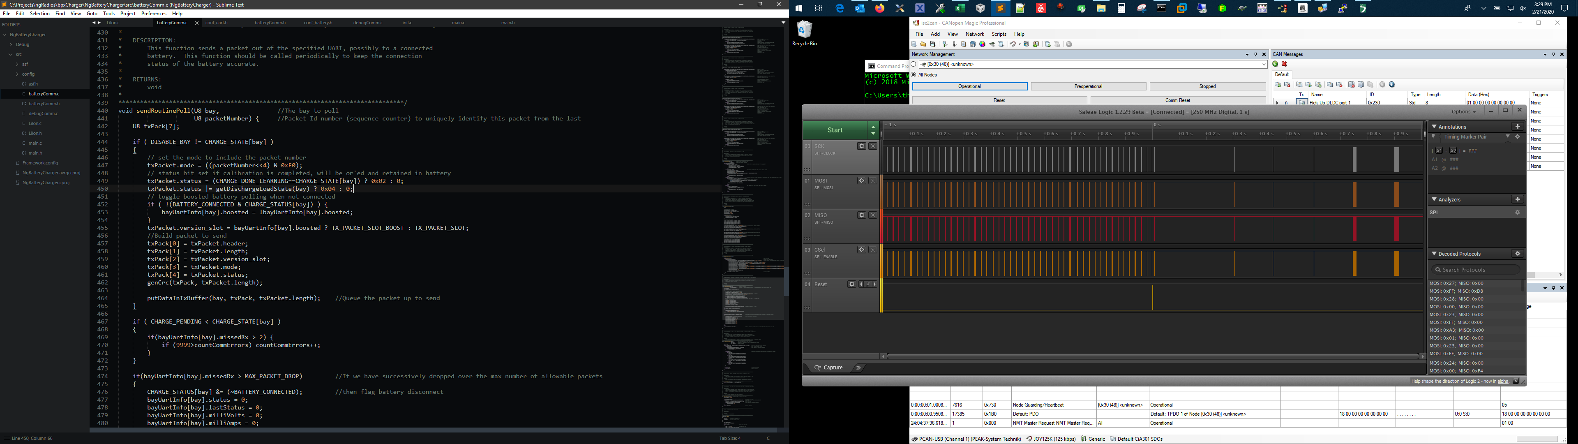
Task: Select the All Nodes radio button
Action: point(914,75)
